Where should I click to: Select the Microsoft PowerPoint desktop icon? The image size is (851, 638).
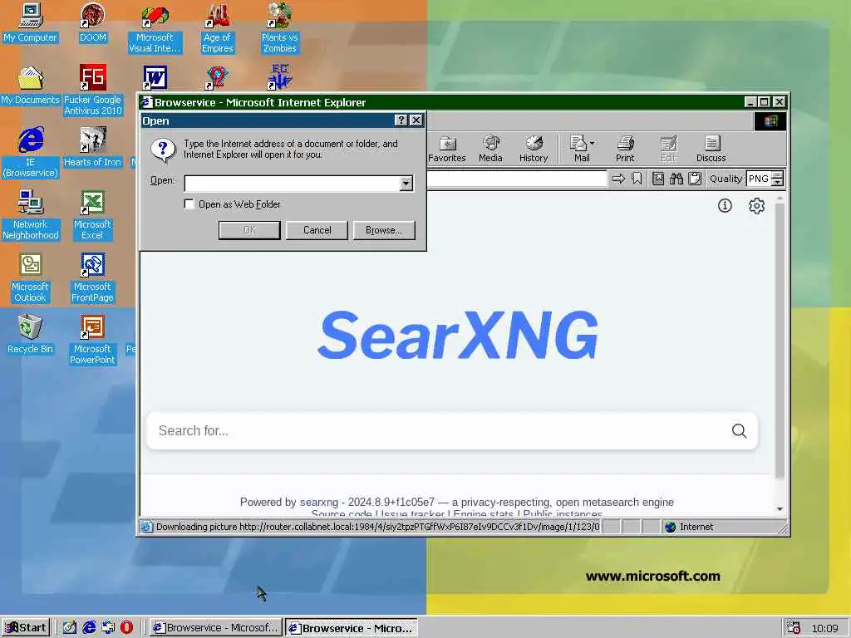tap(92, 340)
